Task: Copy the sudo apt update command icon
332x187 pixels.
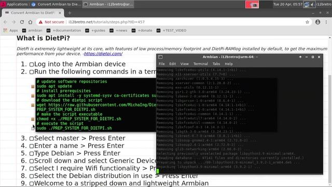Action: (x=33, y=87)
